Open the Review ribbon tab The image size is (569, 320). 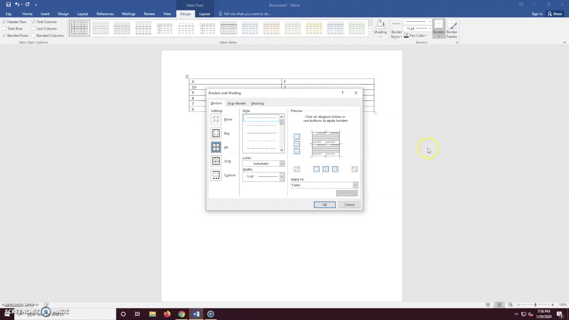click(149, 14)
